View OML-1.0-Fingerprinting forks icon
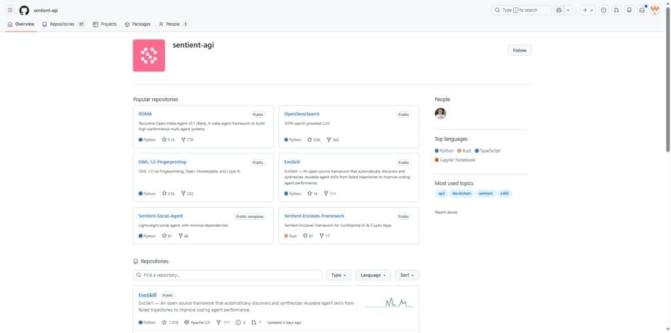Viewport: 671px width, 333px height. (x=183, y=193)
